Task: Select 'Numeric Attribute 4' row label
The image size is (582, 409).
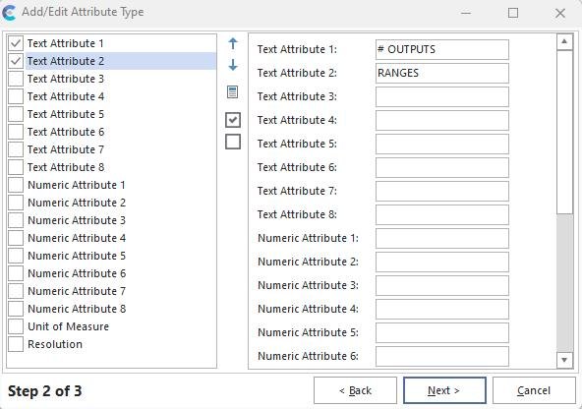Action: (77, 238)
